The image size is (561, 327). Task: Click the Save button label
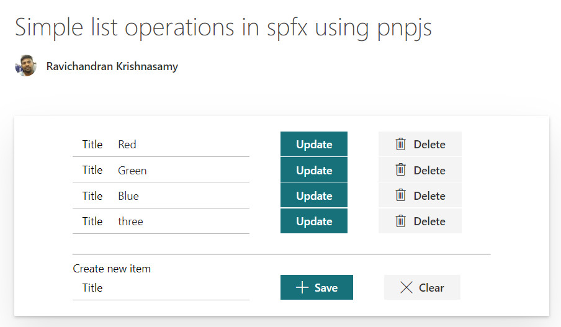[x=326, y=287]
